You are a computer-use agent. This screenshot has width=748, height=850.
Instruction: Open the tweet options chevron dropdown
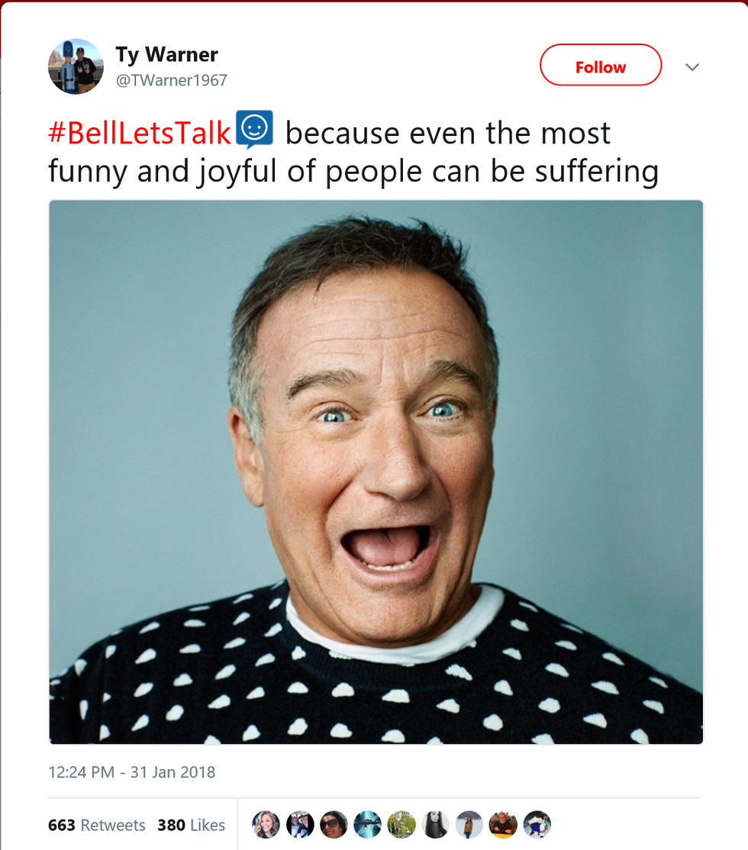tap(692, 67)
